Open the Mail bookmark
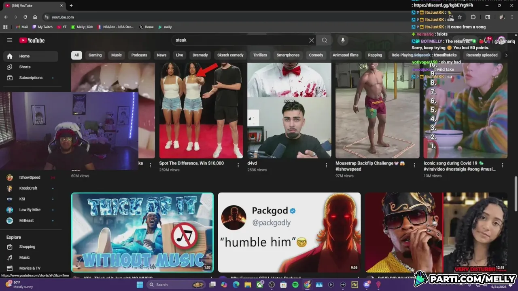This screenshot has width=518, height=291. (x=22, y=27)
